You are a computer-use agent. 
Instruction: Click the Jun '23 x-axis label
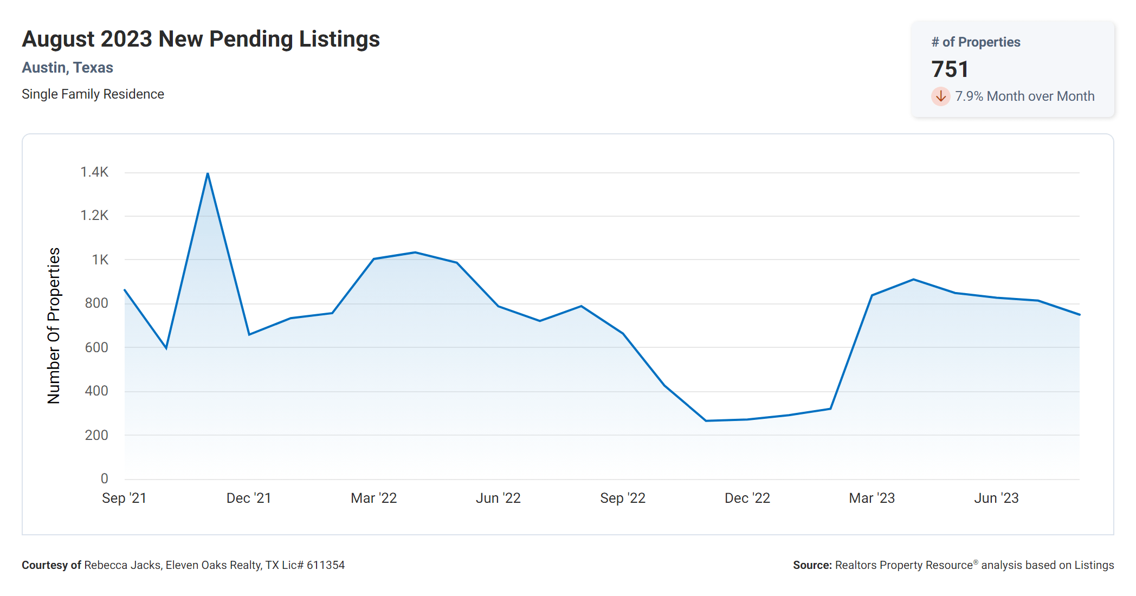coord(996,498)
